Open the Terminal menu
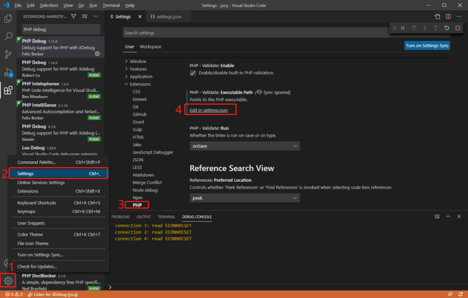This screenshot has width=468, height=298. (111, 5)
